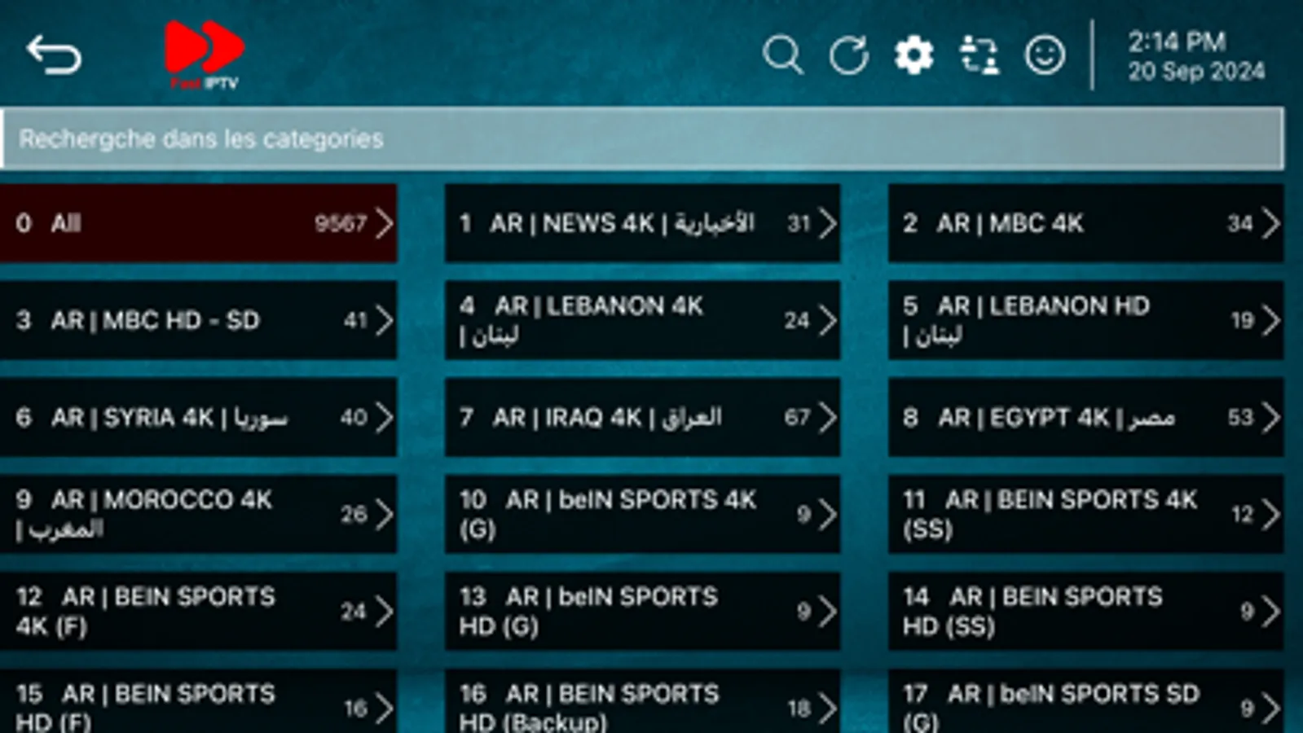The width and height of the screenshot is (1303, 733).
Task: Open AR | LEBANON HD category
Action: click(1085, 320)
